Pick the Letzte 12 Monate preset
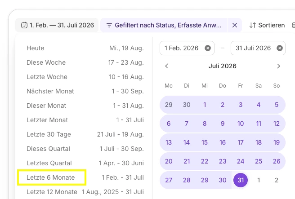Screen dimensions: 295x199 (x=85, y=192)
